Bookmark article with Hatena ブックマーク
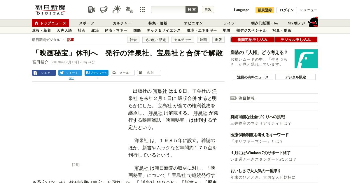Viewport: 350px width, 183px height. pyautogui.click(x=97, y=73)
